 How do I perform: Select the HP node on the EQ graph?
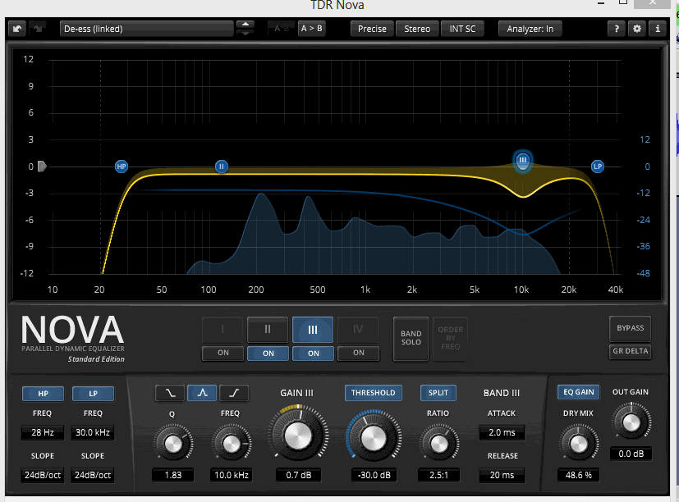coord(122,167)
